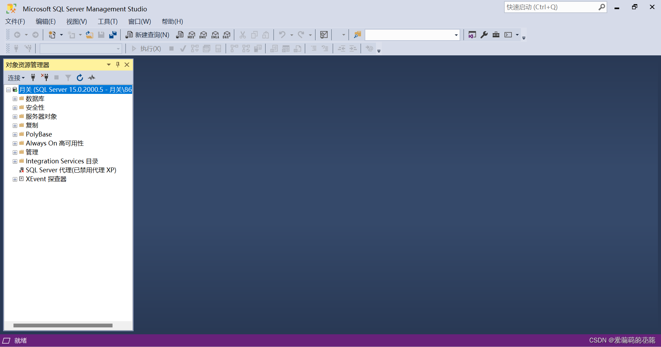This screenshot has width=661, height=347.
Task: Click the activity monitor chart icon
Action: point(324,35)
